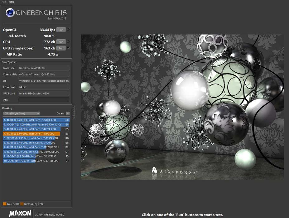Click the single core score 163 cb
Viewport: 289px width, 218px height.
(x=49, y=48)
